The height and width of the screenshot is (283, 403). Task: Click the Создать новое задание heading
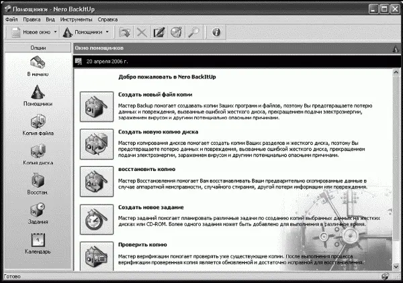(x=151, y=207)
